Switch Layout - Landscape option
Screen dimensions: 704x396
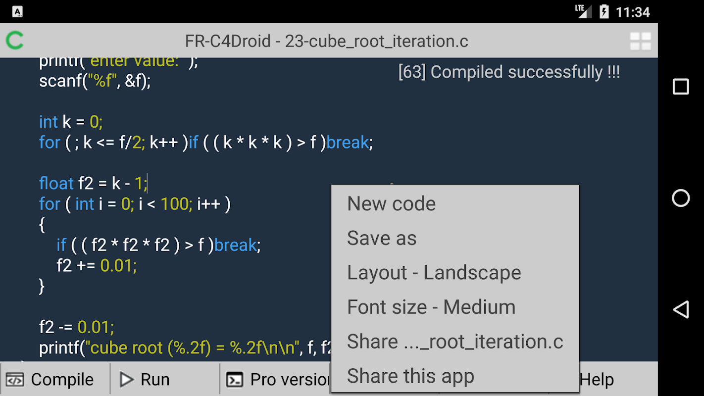pyautogui.click(x=434, y=273)
